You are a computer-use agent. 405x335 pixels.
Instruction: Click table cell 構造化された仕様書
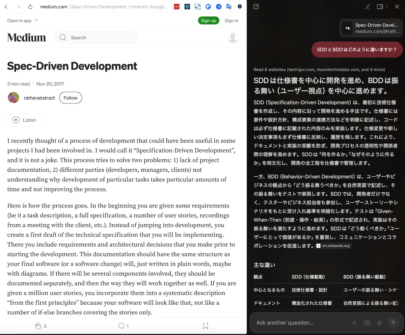[312, 303]
